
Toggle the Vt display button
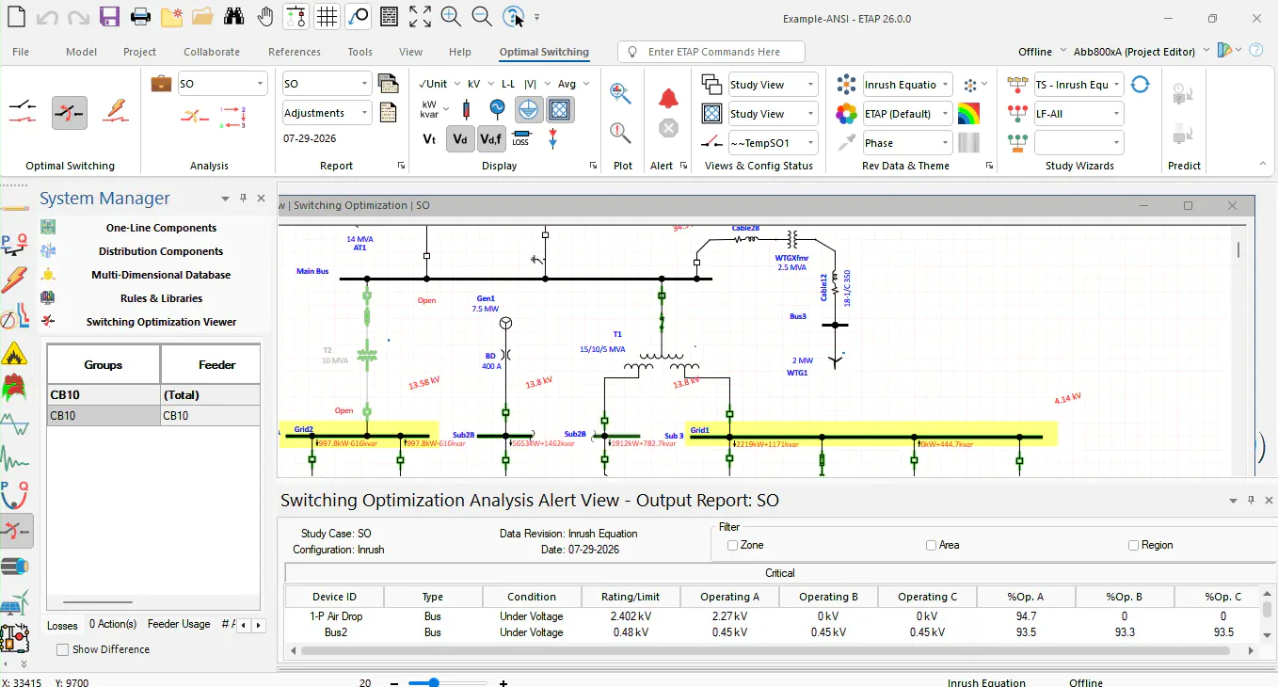(x=429, y=139)
